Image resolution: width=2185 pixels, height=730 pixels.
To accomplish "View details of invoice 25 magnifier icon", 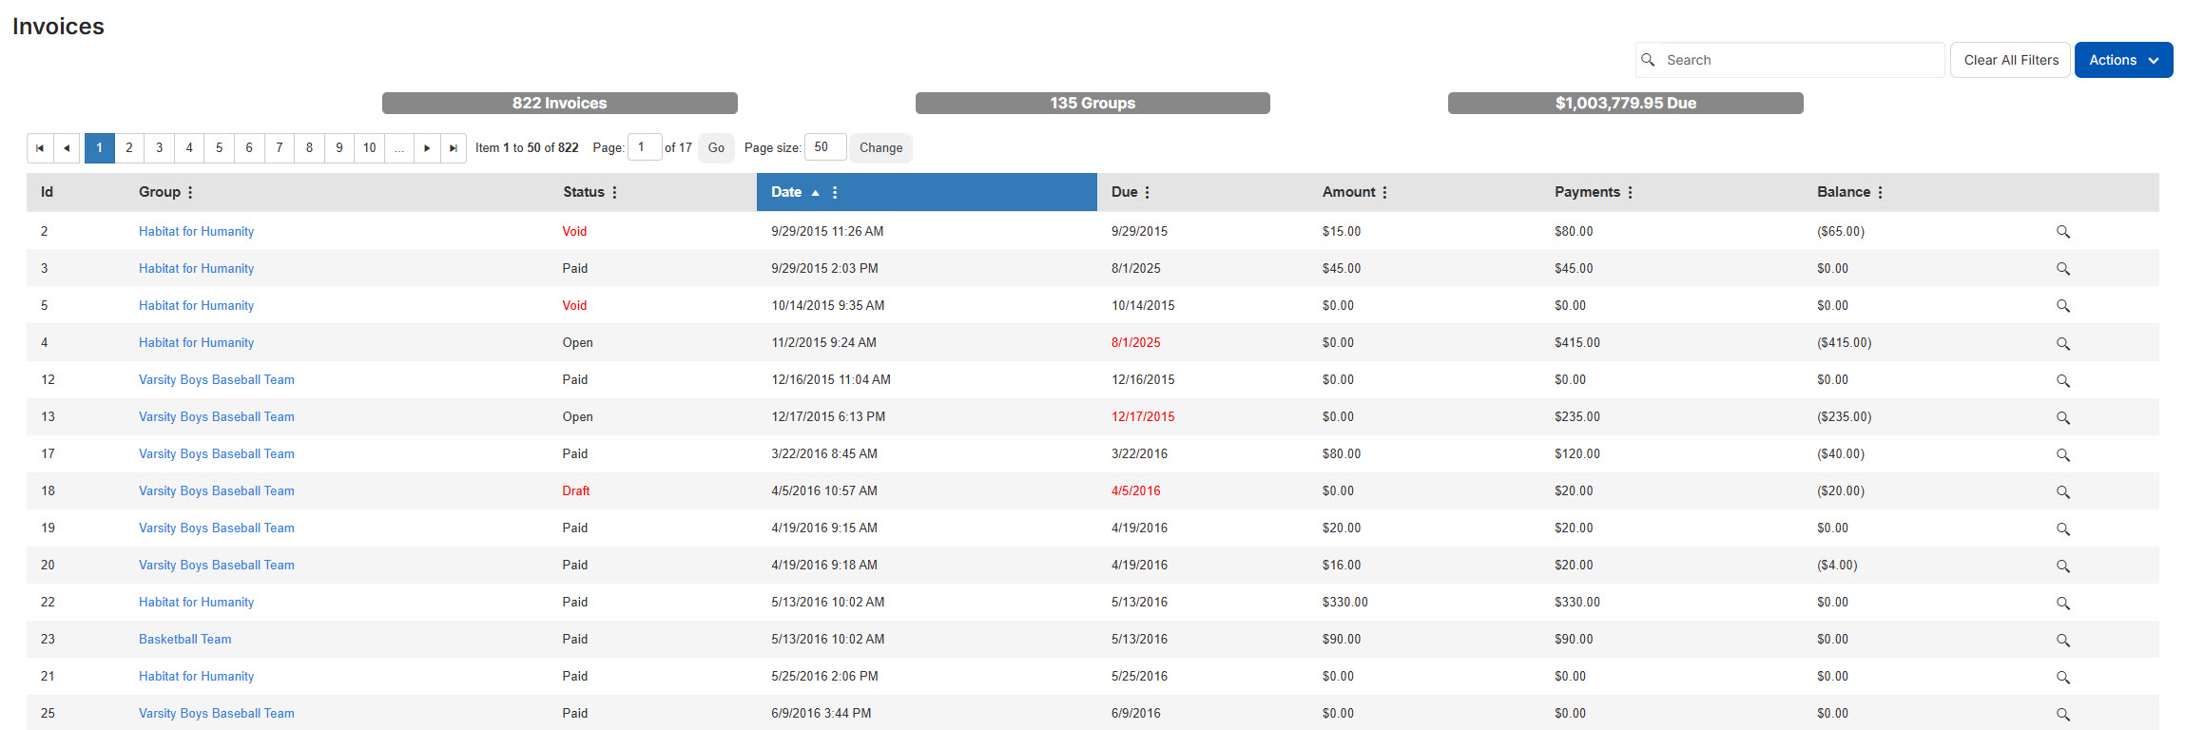I will click(2063, 714).
